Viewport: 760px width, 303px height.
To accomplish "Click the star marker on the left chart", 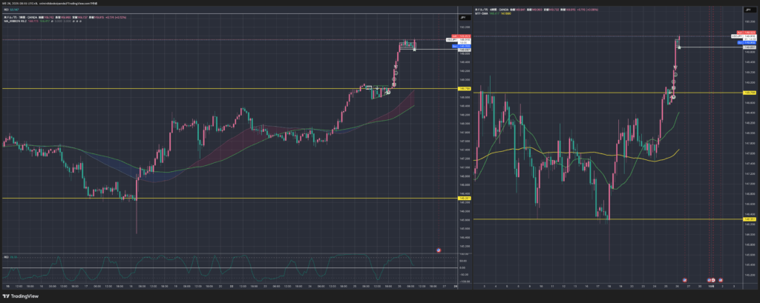I will (414, 48).
